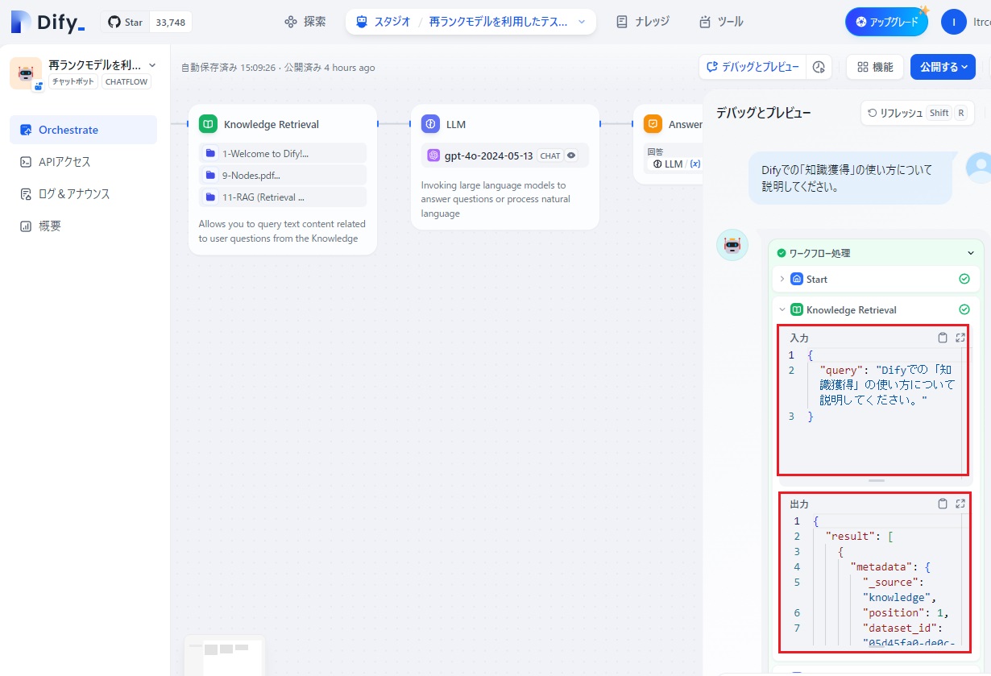Open ログ＆アナウンス in the sidebar
Image resolution: width=991 pixels, height=676 pixels.
click(x=83, y=194)
